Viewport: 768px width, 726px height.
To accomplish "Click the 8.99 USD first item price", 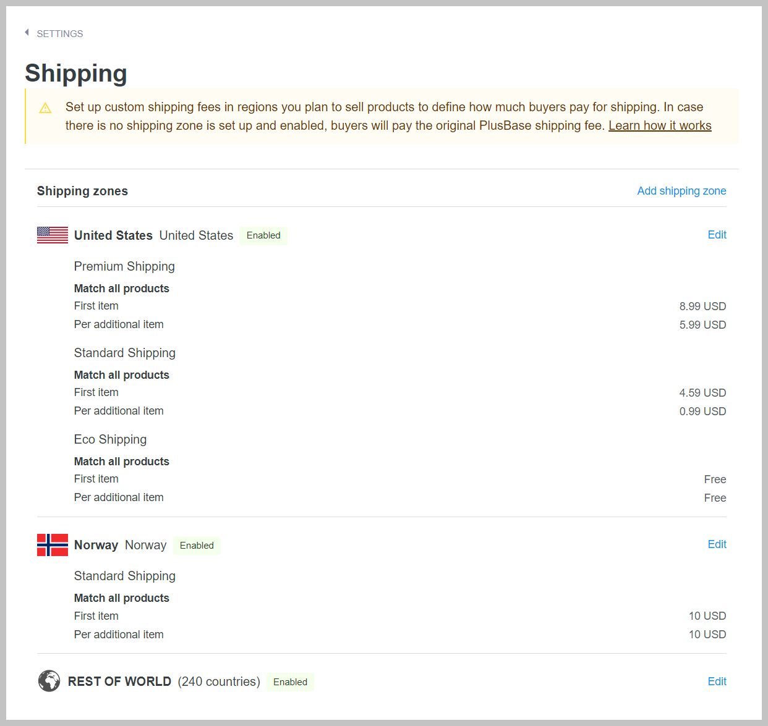I will click(x=702, y=306).
